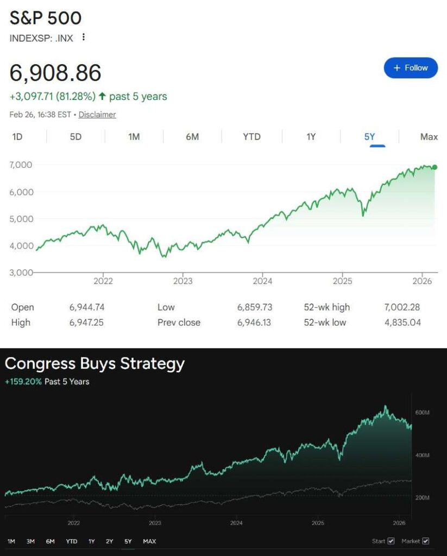Click the Follow button
447x556 pixels.
pos(411,68)
